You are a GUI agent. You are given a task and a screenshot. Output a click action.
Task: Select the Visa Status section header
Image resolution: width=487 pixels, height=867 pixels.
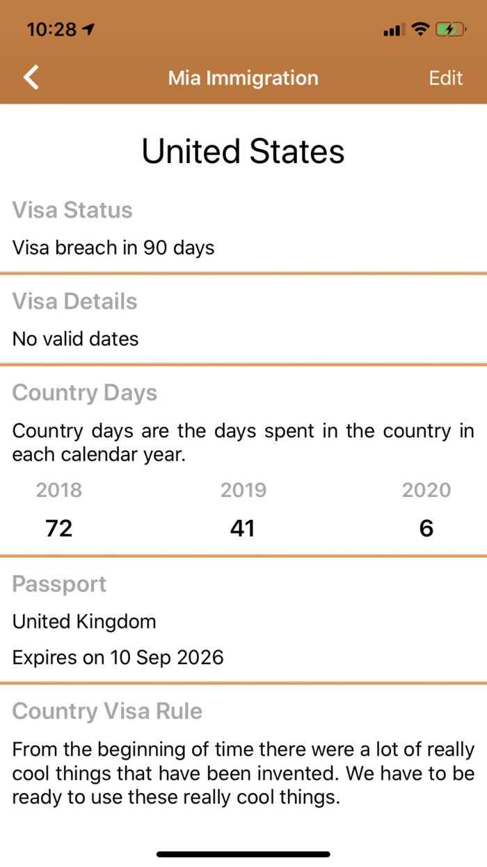[72, 210]
